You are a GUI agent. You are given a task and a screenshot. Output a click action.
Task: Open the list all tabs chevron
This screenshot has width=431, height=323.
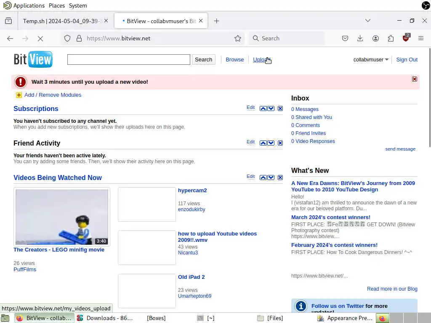(368, 21)
